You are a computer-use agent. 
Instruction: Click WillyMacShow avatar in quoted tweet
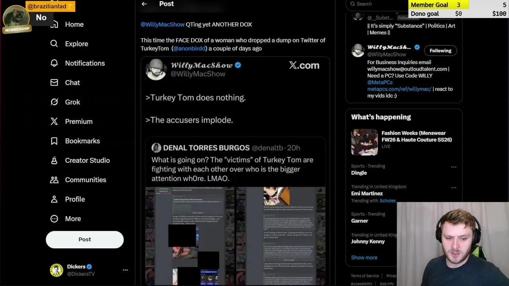click(x=155, y=70)
